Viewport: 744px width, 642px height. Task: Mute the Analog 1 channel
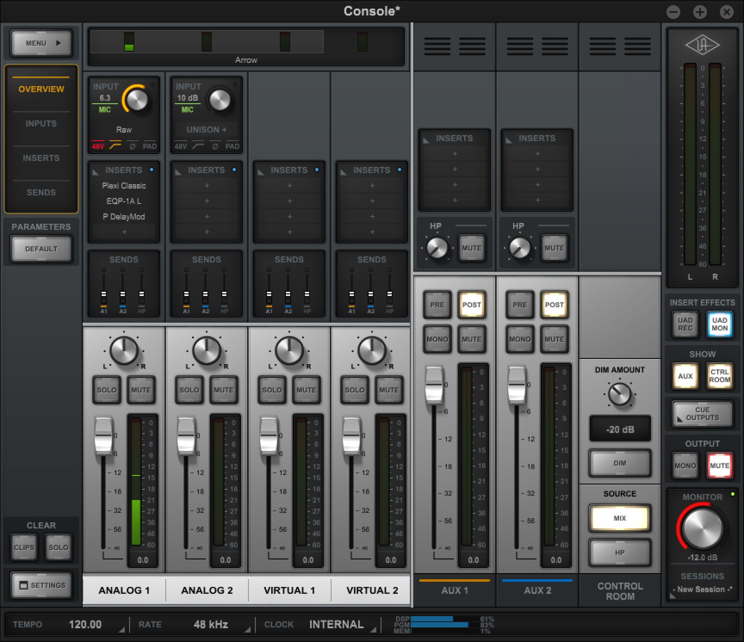pos(141,390)
